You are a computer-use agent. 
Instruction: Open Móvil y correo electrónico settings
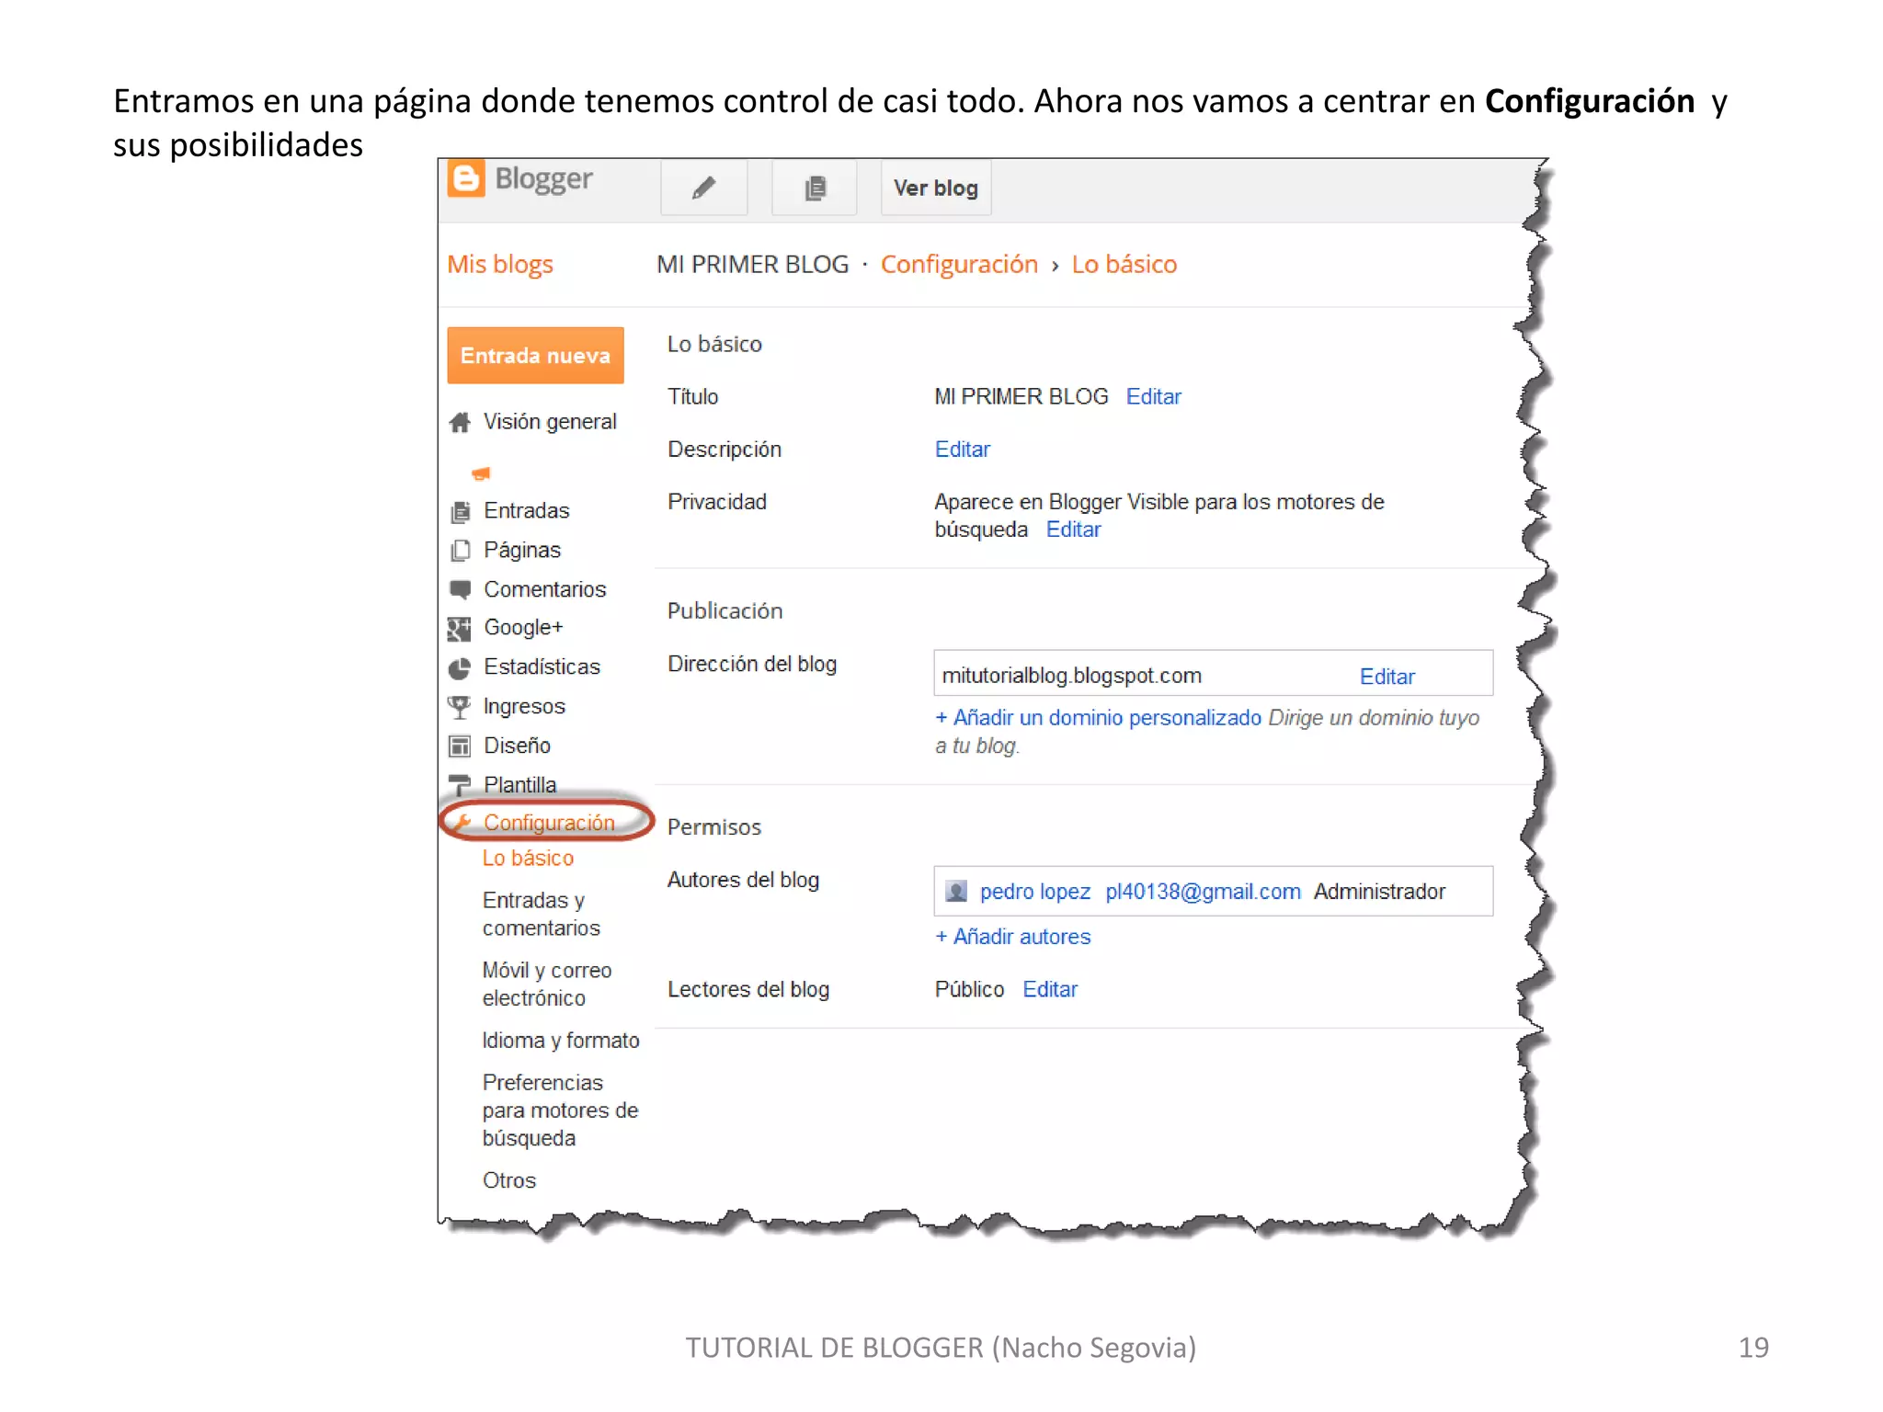point(547,984)
